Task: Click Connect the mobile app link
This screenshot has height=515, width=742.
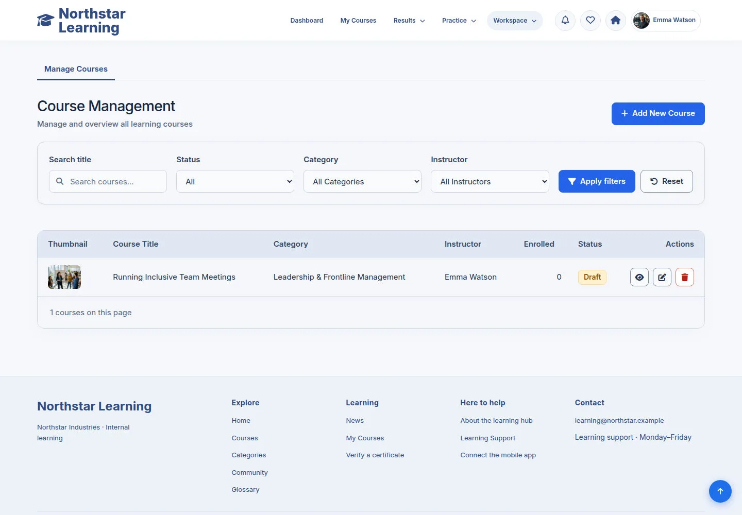Action: (x=498, y=455)
